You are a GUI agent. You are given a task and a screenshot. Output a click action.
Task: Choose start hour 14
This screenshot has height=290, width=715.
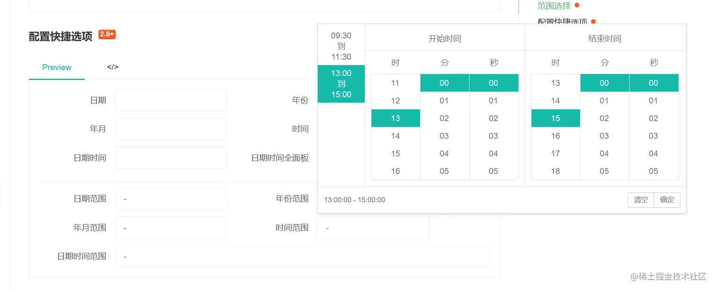[x=395, y=136]
